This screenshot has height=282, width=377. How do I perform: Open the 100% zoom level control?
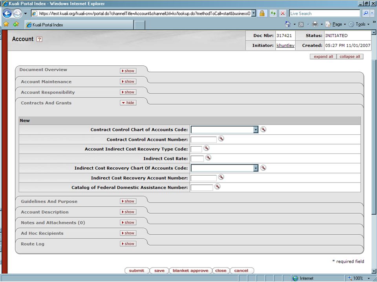(358, 278)
